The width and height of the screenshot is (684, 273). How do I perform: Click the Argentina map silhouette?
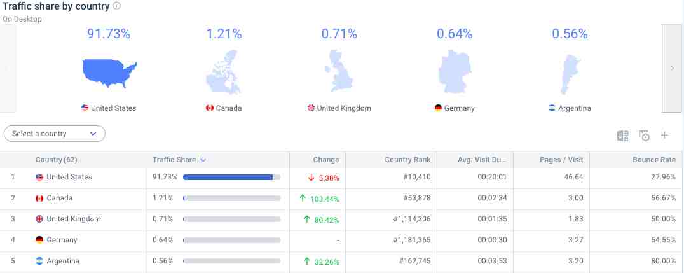[569, 74]
